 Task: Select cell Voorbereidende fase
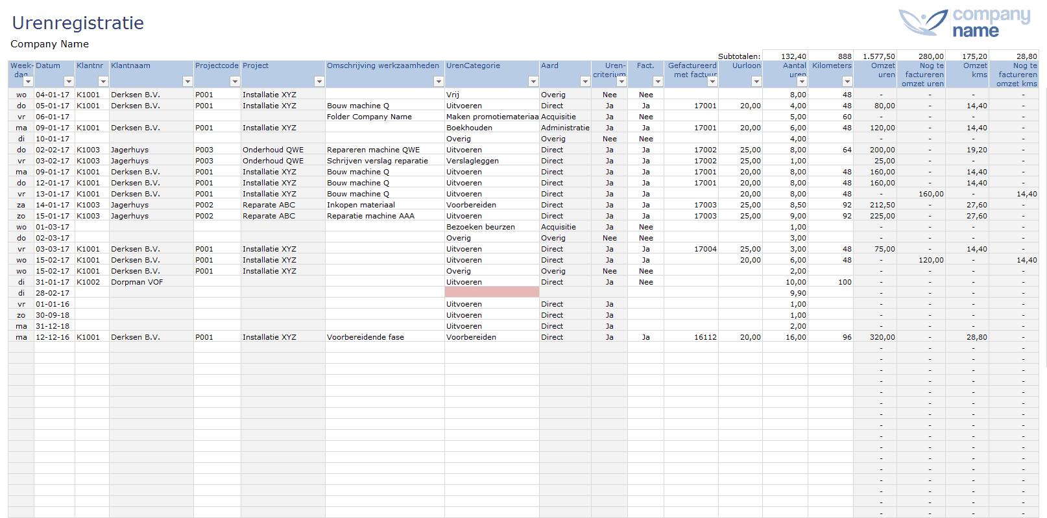(x=385, y=337)
